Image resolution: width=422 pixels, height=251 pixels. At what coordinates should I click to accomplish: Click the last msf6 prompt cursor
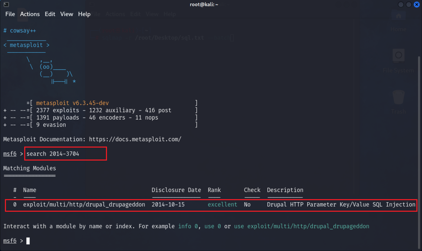28,241
